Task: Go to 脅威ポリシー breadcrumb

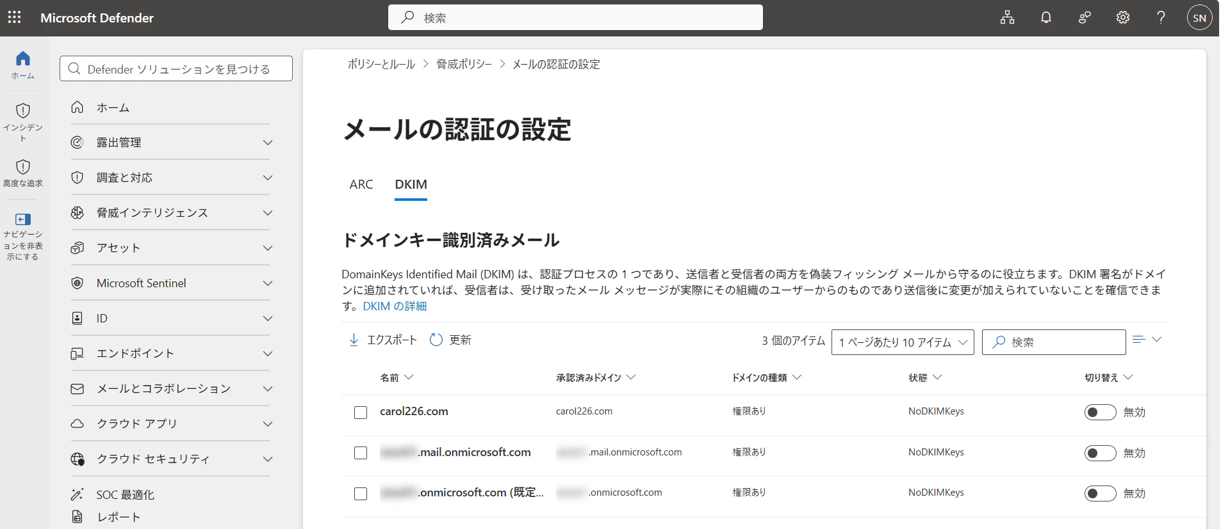Action: pos(464,65)
